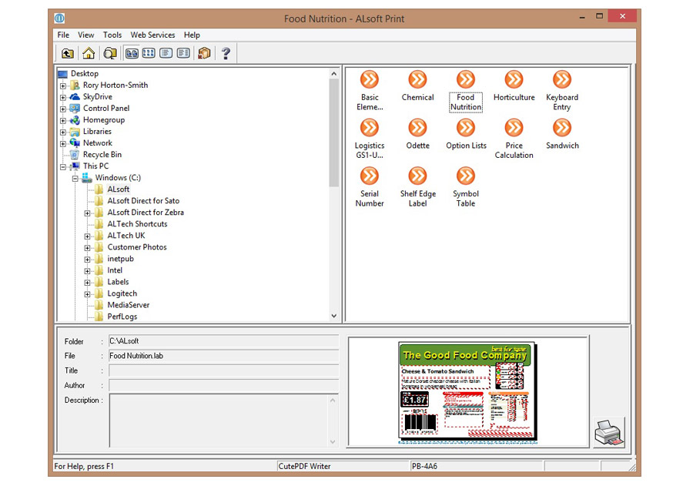The width and height of the screenshot is (693, 486).
Task: Click the help question mark icon
Action: click(226, 53)
